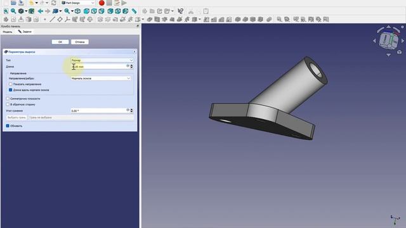This screenshot has height=228, width=406.
Task: Click the Left view cube icon
Action: pos(126,11)
